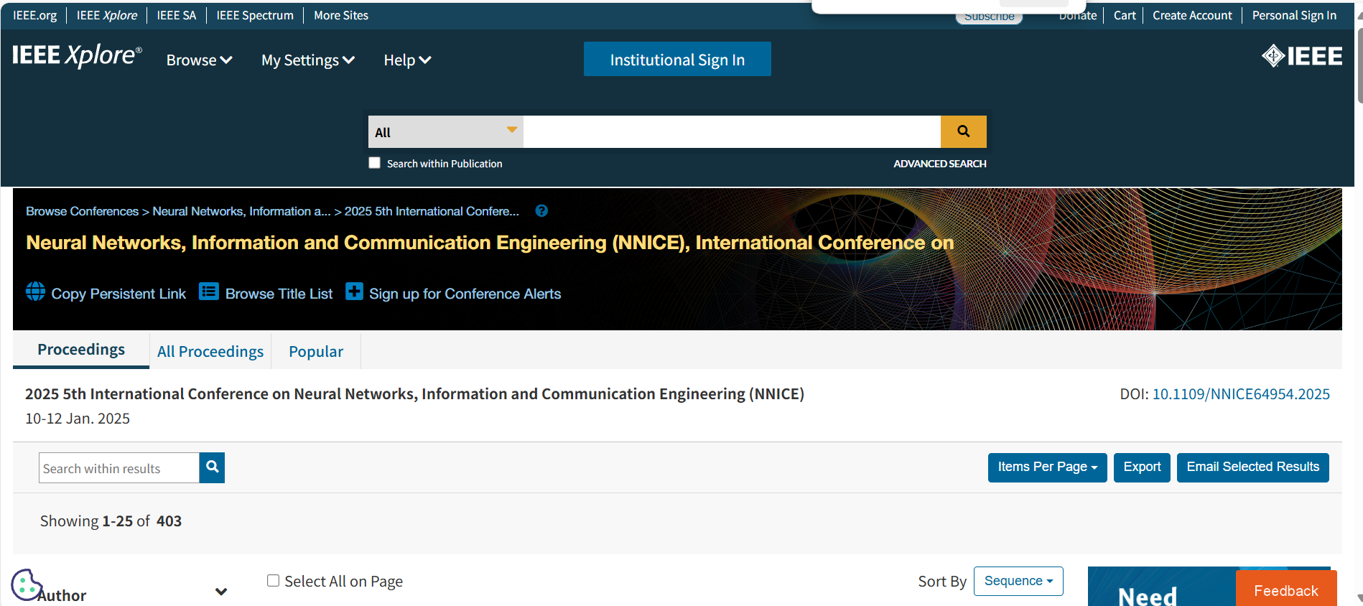Click the Export button
This screenshot has width=1363, height=606.
1142,467
